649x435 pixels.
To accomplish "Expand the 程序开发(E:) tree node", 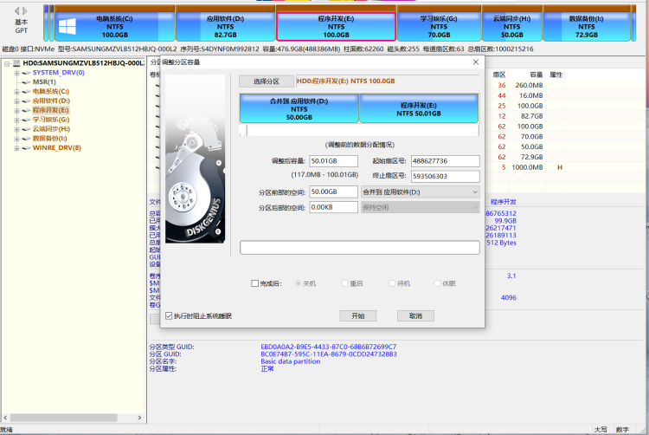I will [17, 111].
